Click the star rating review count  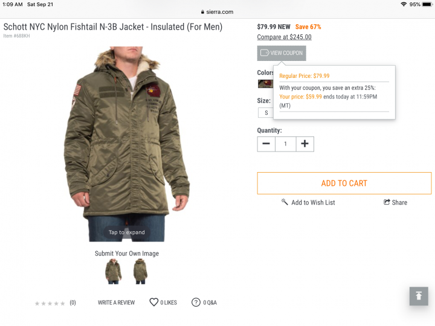point(72,302)
